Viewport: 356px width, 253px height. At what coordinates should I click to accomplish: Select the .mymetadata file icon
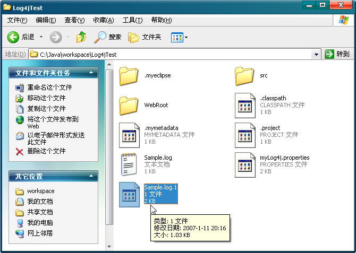coord(129,135)
